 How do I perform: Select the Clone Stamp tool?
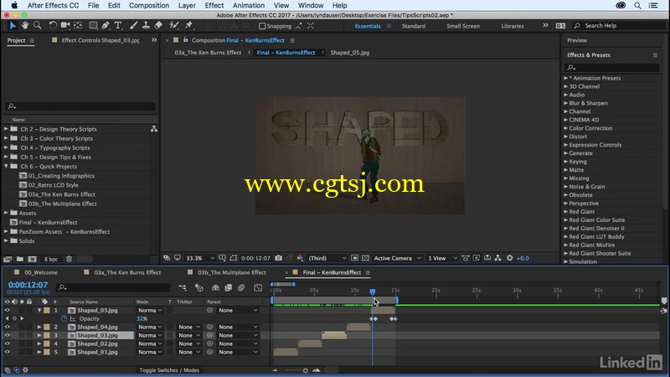click(x=146, y=26)
